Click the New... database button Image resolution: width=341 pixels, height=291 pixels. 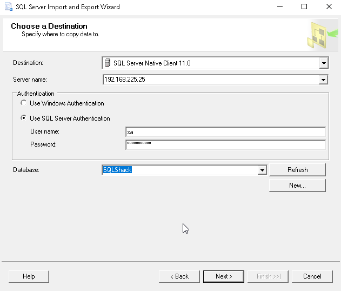297,186
